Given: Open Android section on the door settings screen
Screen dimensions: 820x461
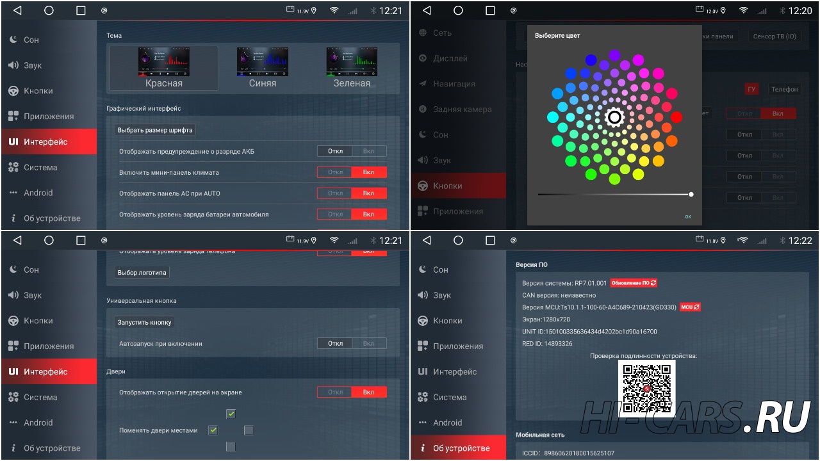Looking at the screenshot, I should [49, 423].
